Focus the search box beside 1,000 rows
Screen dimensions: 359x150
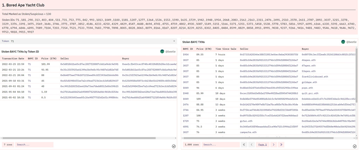(221, 144)
